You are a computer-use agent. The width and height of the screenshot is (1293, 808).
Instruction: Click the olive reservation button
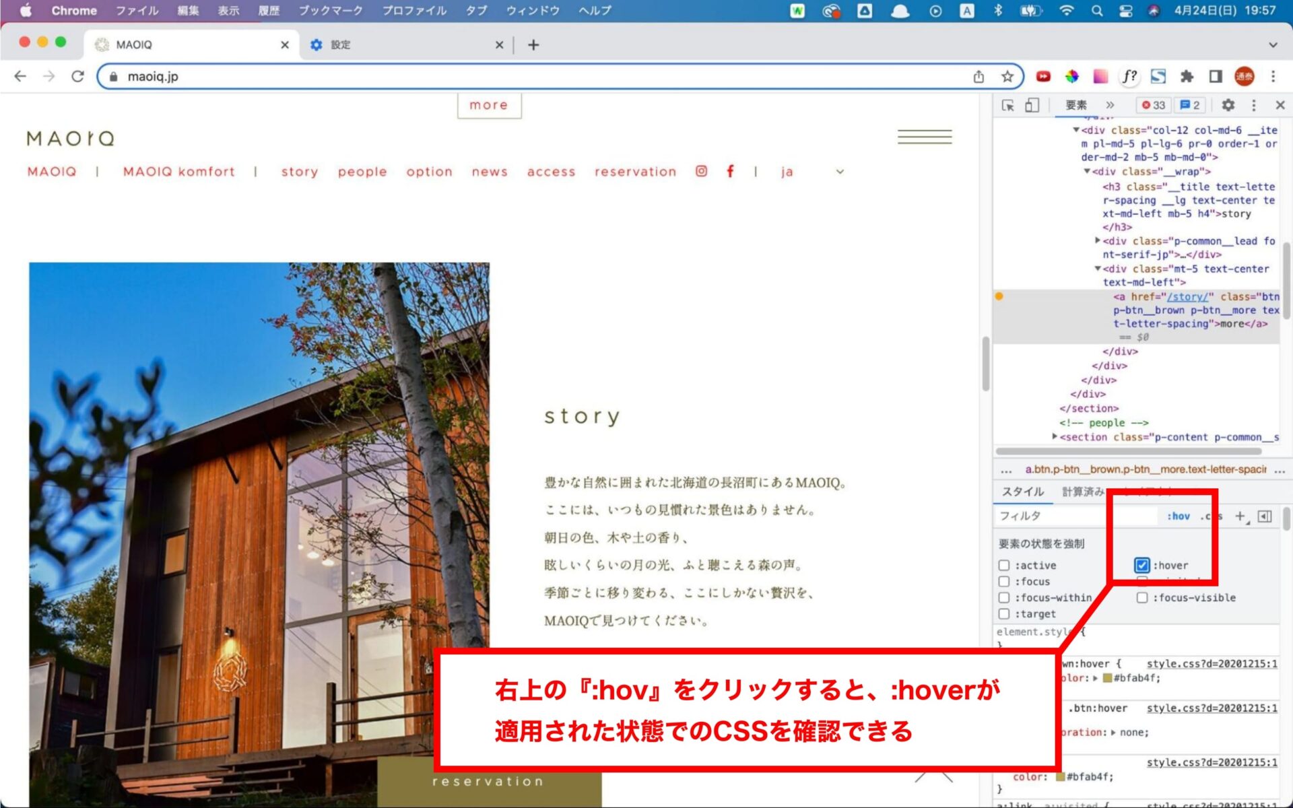click(x=489, y=782)
